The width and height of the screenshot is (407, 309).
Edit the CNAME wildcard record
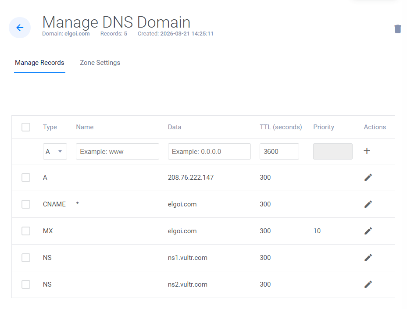(x=368, y=204)
